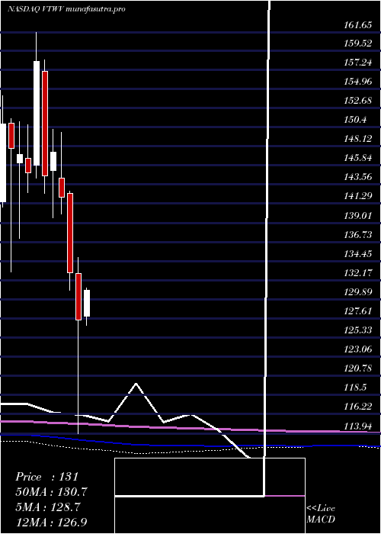Click the 161.65 price axis label
Screen dimensions: 381x534
click(x=358, y=24)
